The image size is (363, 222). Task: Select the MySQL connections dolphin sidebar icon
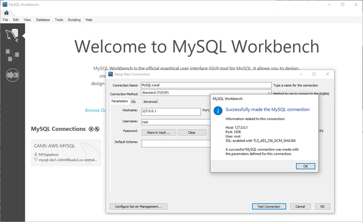coord(12,36)
